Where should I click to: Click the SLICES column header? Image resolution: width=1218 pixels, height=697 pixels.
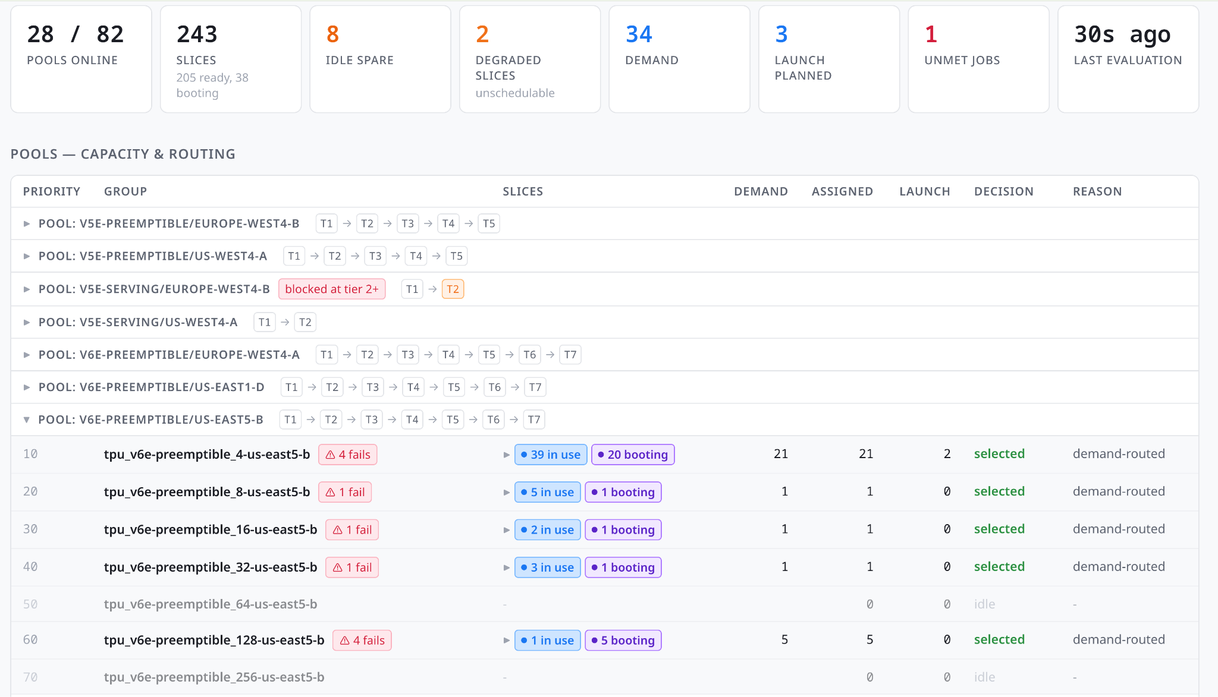tap(523, 191)
